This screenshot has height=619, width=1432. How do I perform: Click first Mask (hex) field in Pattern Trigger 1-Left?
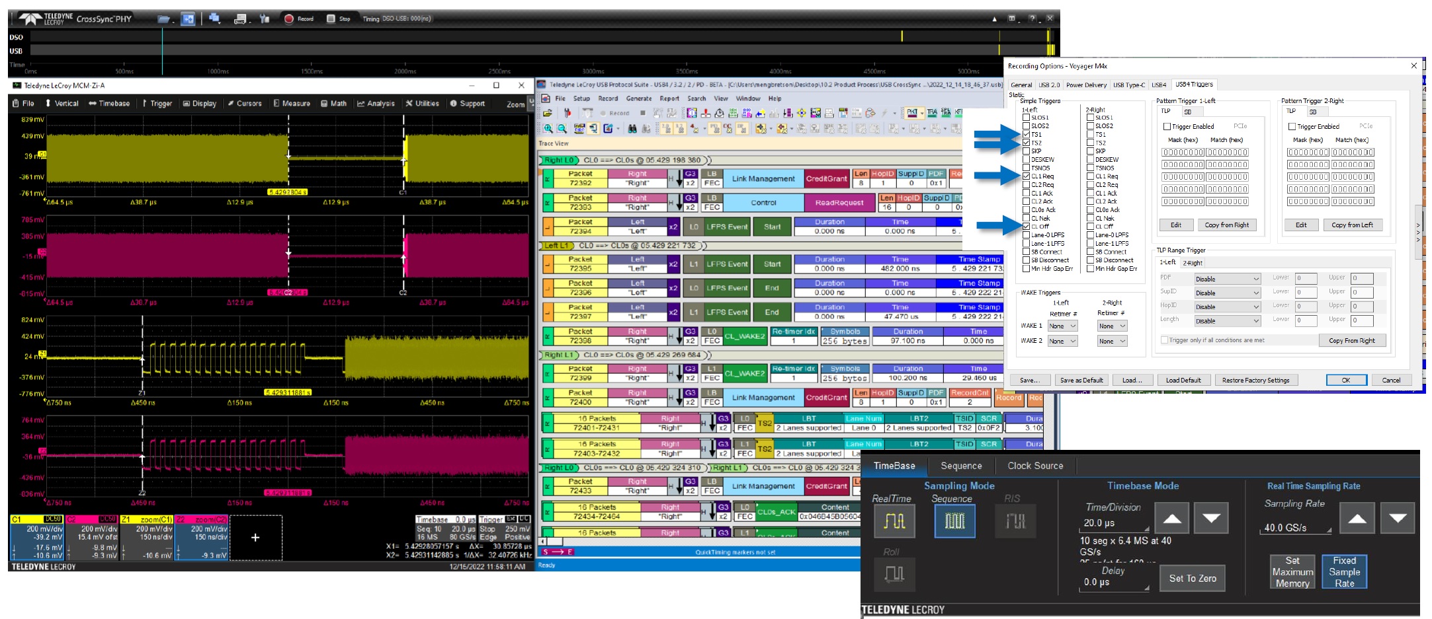1183,152
